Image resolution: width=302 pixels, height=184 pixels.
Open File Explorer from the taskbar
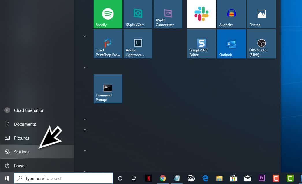click(219, 179)
